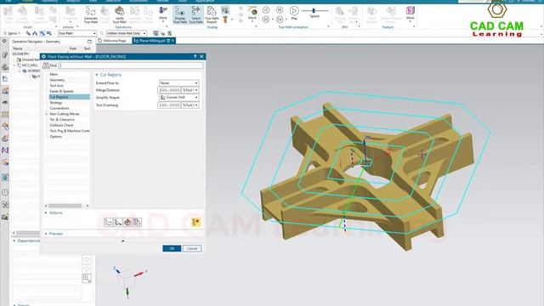The height and width of the screenshot is (306, 544).
Task: Expand the Dependencies panel
Action: [14, 241]
